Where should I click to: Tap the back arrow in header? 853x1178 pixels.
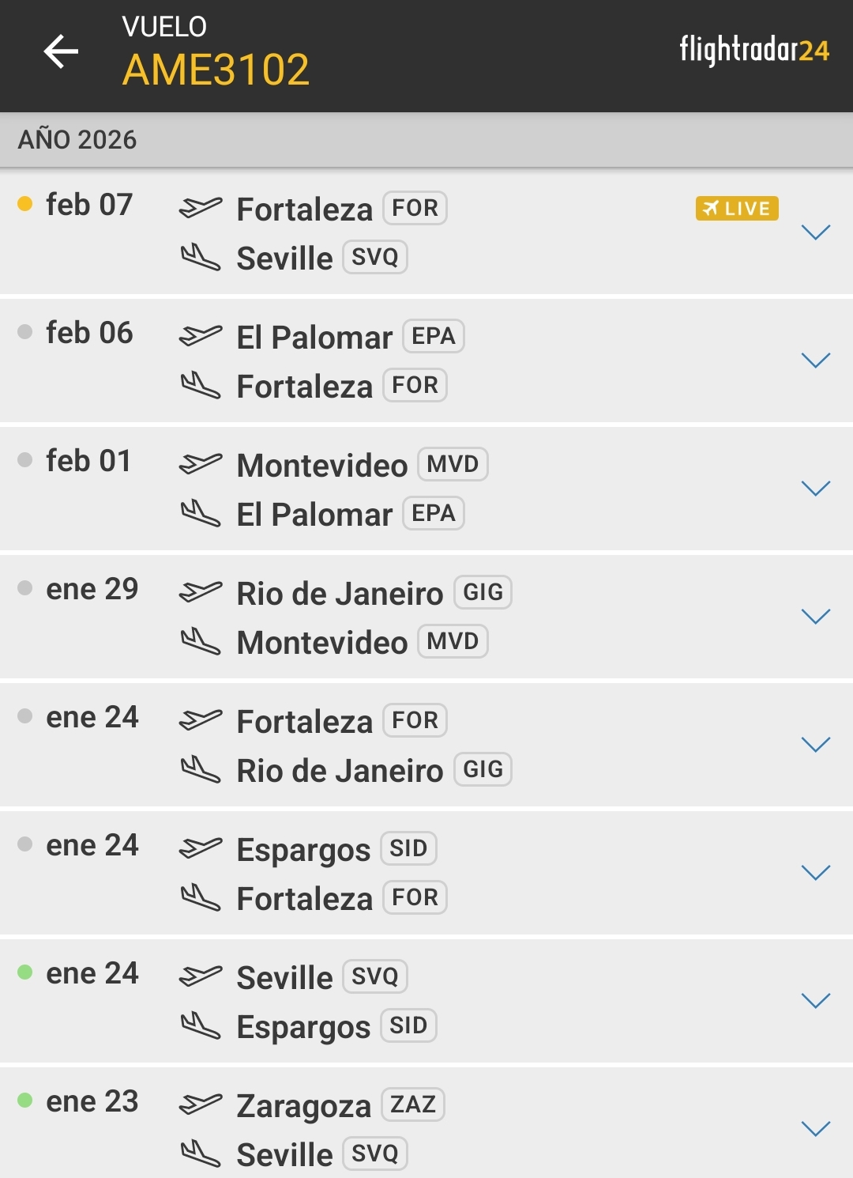tap(61, 52)
